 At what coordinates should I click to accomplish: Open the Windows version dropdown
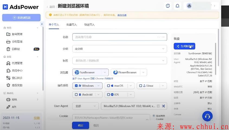point(99,86)
